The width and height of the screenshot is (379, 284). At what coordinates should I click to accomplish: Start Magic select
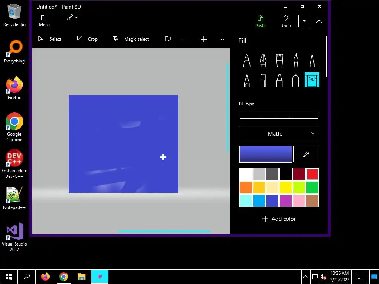(x=131, y=39)
